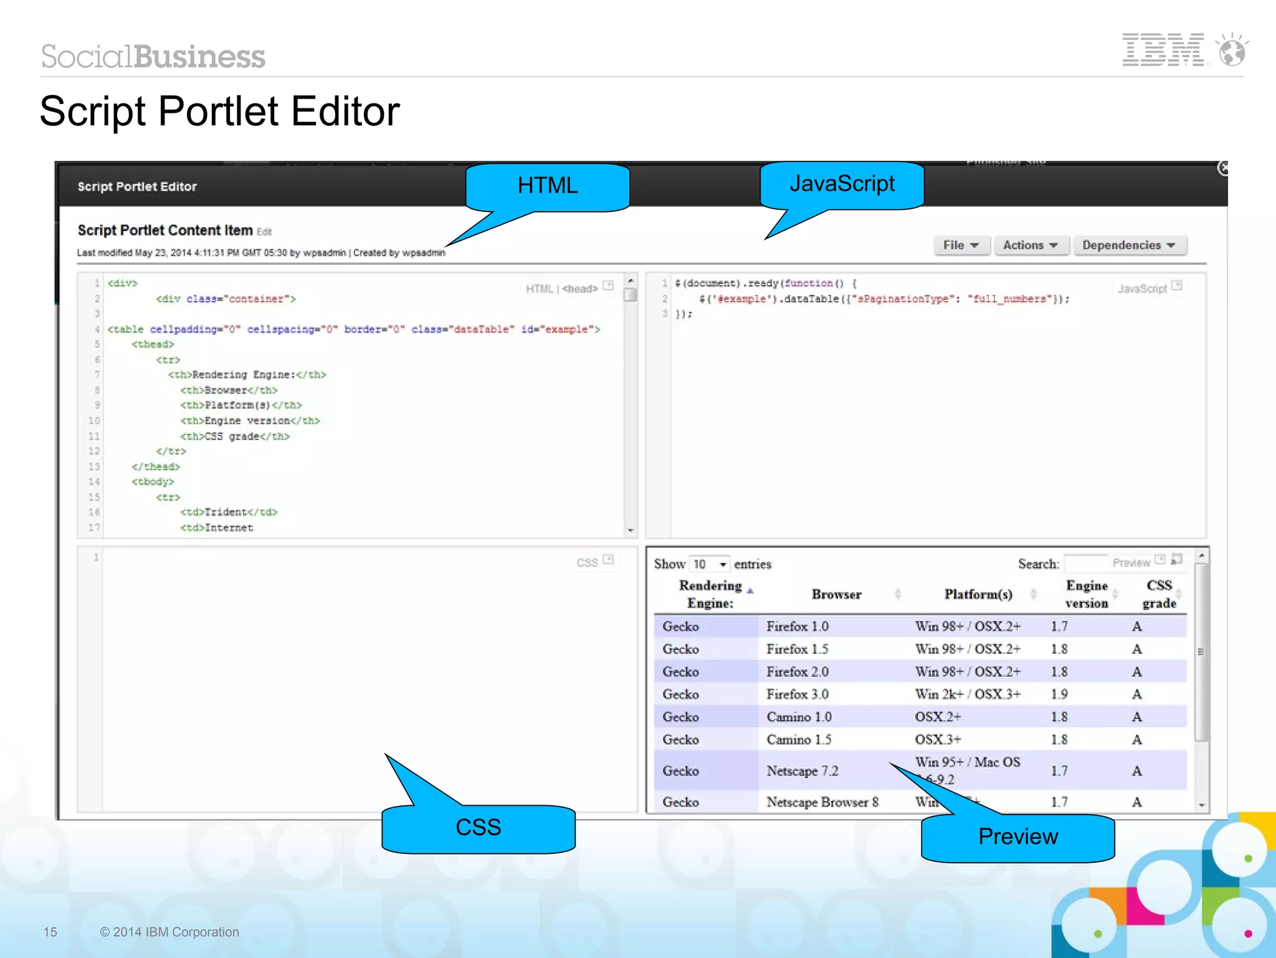Switch to the <head> view in HTML pane
This screenshot has width=1276, height=958.
tap(579, 289)
